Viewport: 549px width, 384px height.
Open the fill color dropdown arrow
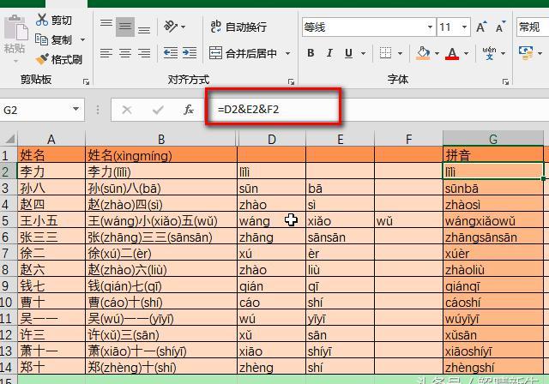437,53
